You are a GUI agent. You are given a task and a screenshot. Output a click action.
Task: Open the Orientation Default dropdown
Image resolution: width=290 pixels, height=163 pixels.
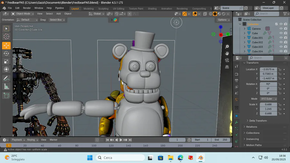pyautogui.click(x=27, y=20)
